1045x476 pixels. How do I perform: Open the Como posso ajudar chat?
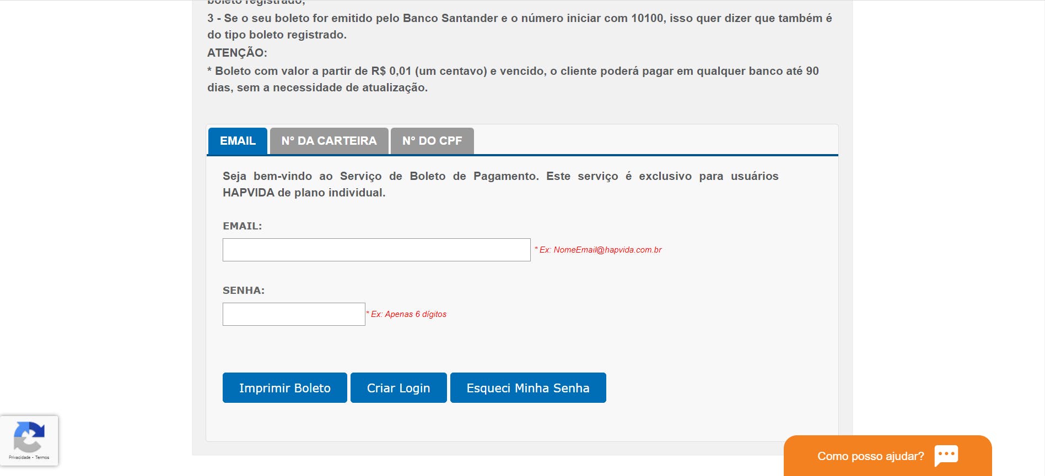pos(887,456)
